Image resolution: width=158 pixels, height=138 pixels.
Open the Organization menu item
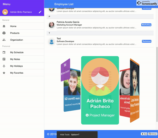click(22, 40)
